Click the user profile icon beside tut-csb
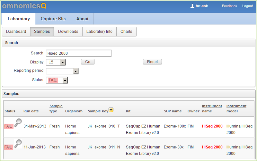Screen dimensions: 257x161 click(192, 6)
